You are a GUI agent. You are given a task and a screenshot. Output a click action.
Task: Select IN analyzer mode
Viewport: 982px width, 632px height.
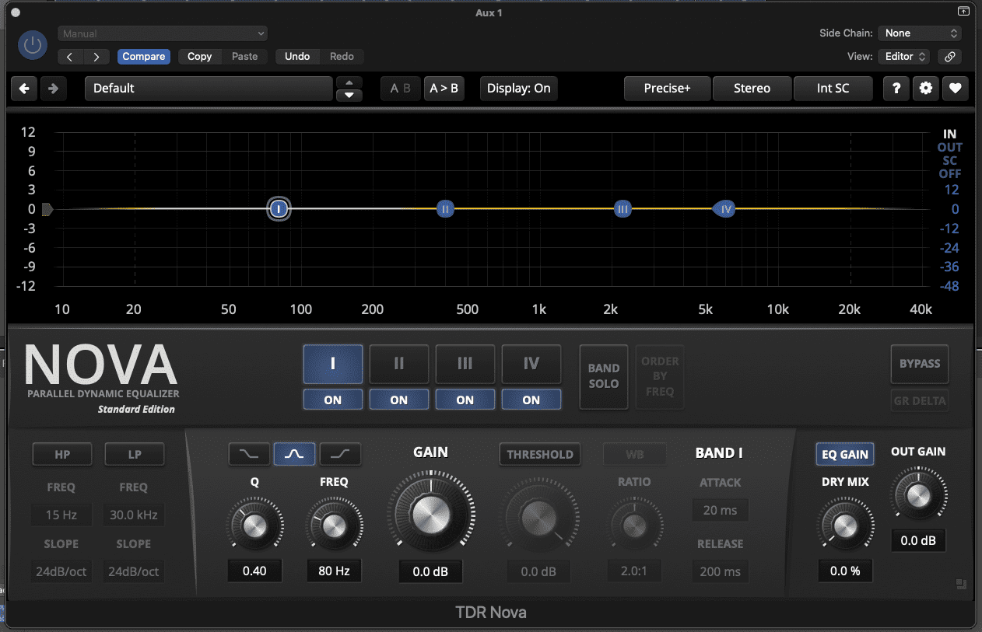coord(949,134)
